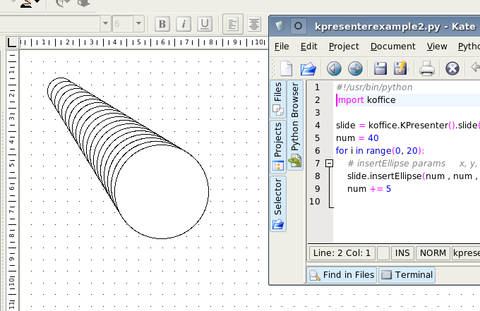Print document with printer icon in Kate
Viewport: 480px width, 311px height.
(427, 68)
